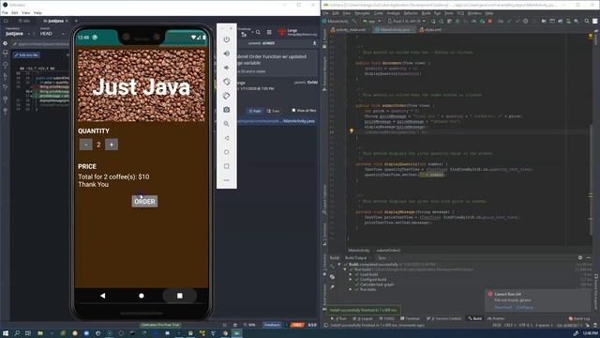Expand the Run tasks node

(350, 289)
